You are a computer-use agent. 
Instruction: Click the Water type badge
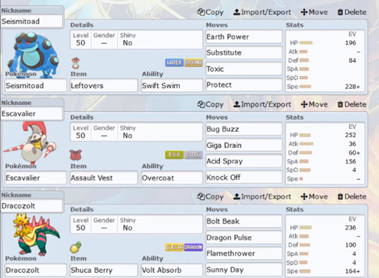(x=174, y=63)
